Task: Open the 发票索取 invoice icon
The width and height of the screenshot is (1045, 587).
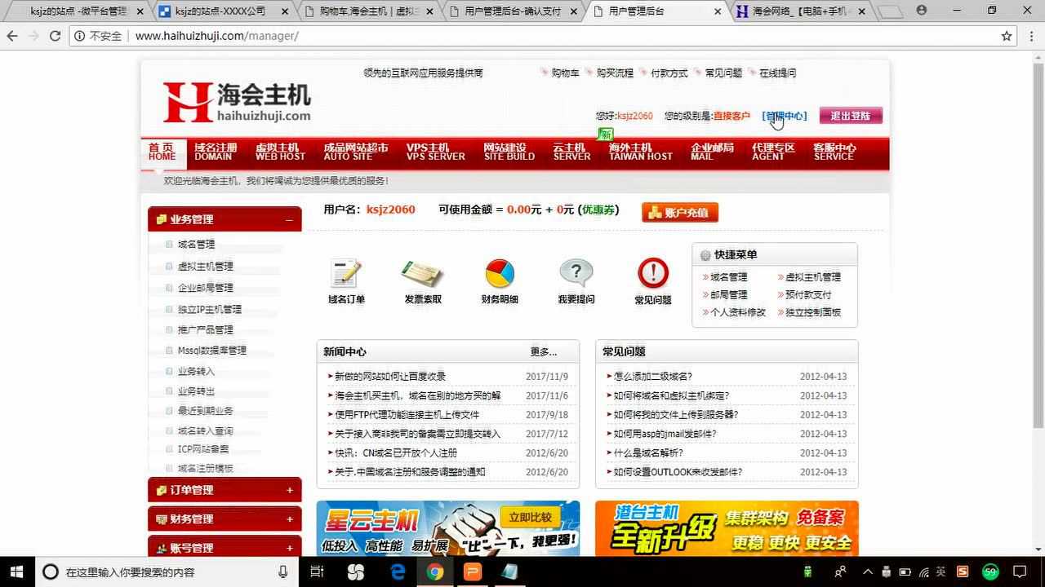Action: click(x=423, y=274)
